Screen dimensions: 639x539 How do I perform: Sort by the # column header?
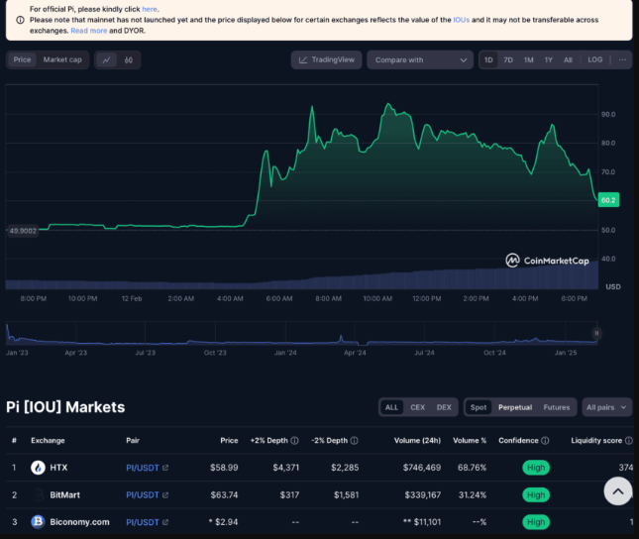(14, 440)
